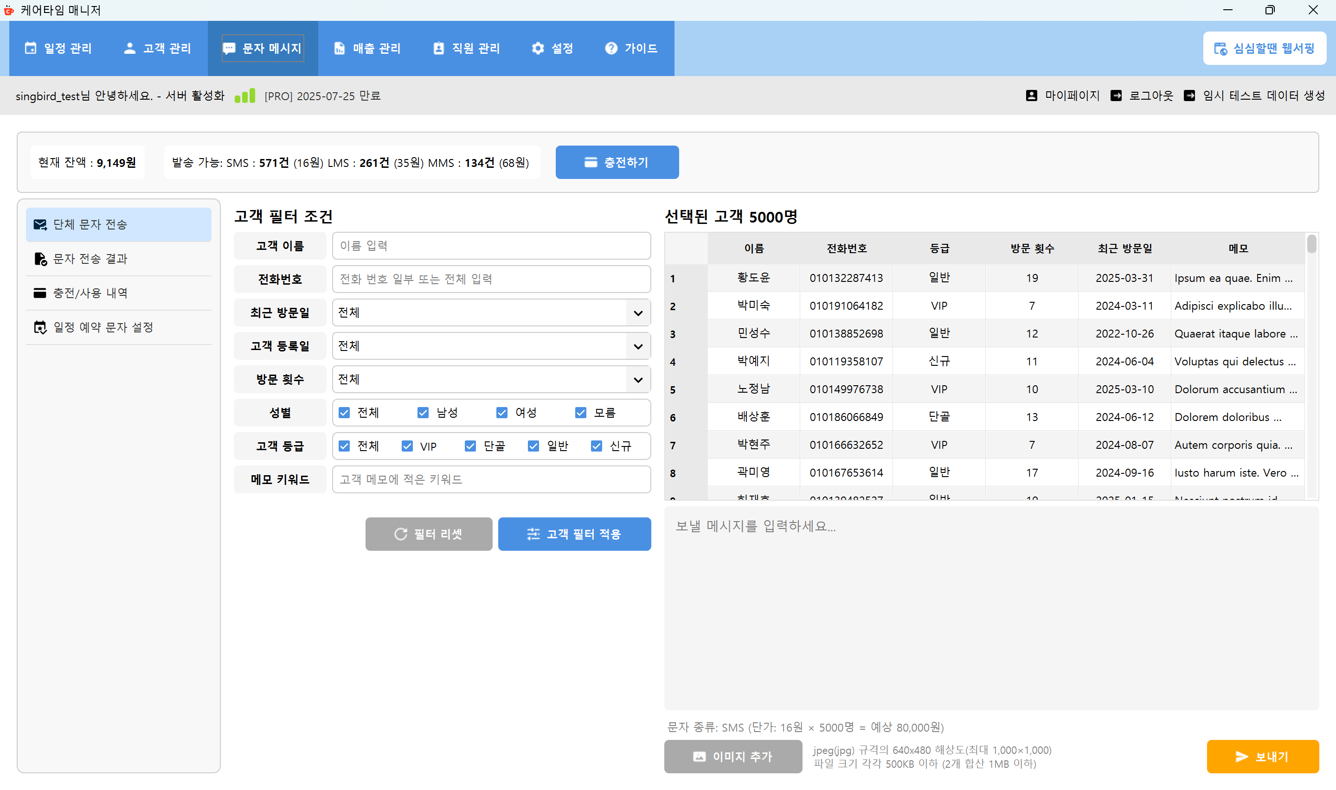
Task: Disable the VIP customer grade checkbox
Action: [407, 446]
